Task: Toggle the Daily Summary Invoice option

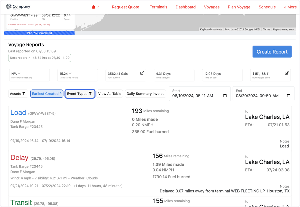Action: (145, 93)
